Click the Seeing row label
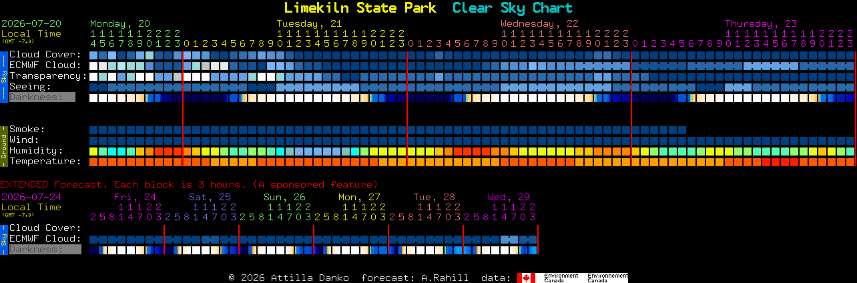 click(30, 87)
